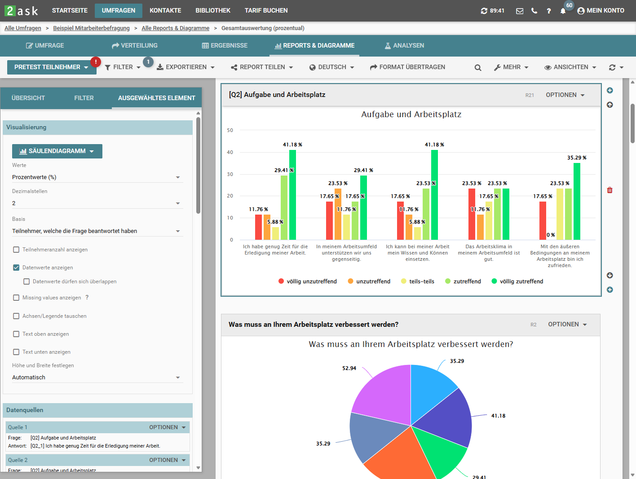The width and height of the screenshot is (636, 479).
Task: Click the völlig zutreffend legend color dot
Action: (x=494, y=281)
